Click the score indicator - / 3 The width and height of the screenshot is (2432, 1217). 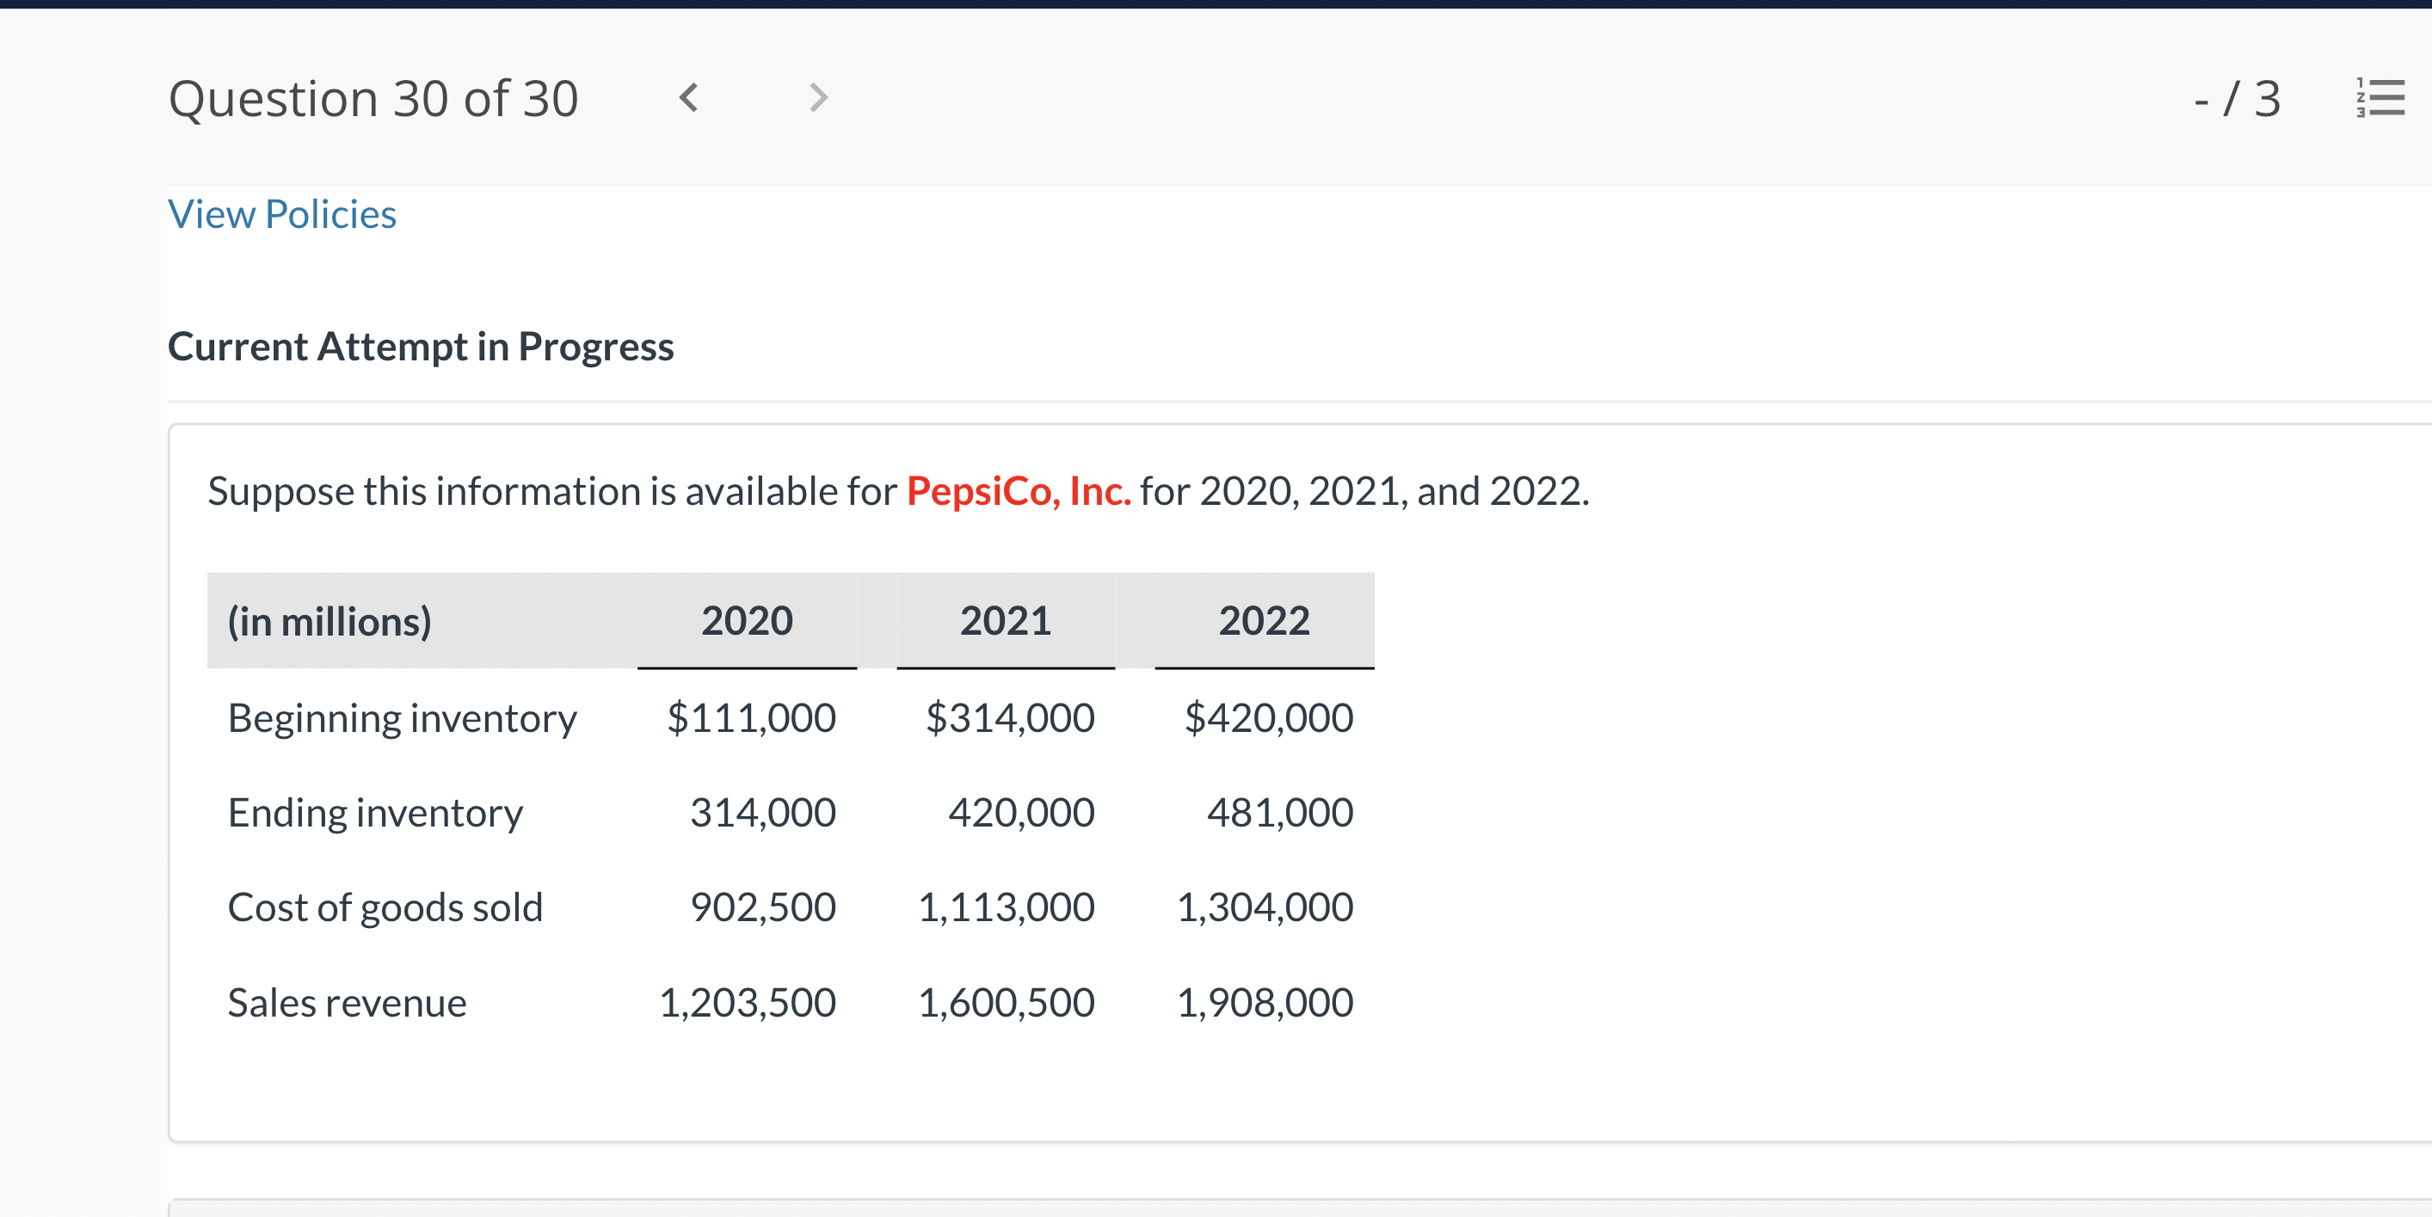click(x=2237, y=98)
